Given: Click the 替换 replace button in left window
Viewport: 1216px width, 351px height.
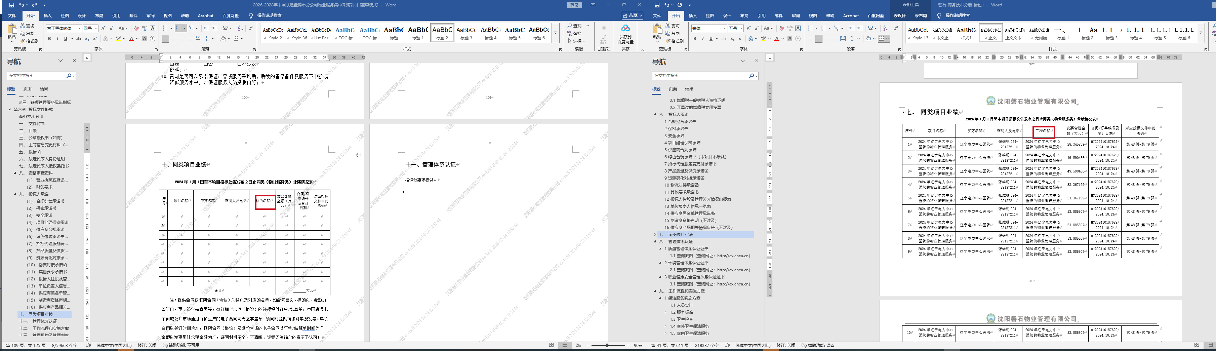Looking at the screenshot, I should pos(577,34).
